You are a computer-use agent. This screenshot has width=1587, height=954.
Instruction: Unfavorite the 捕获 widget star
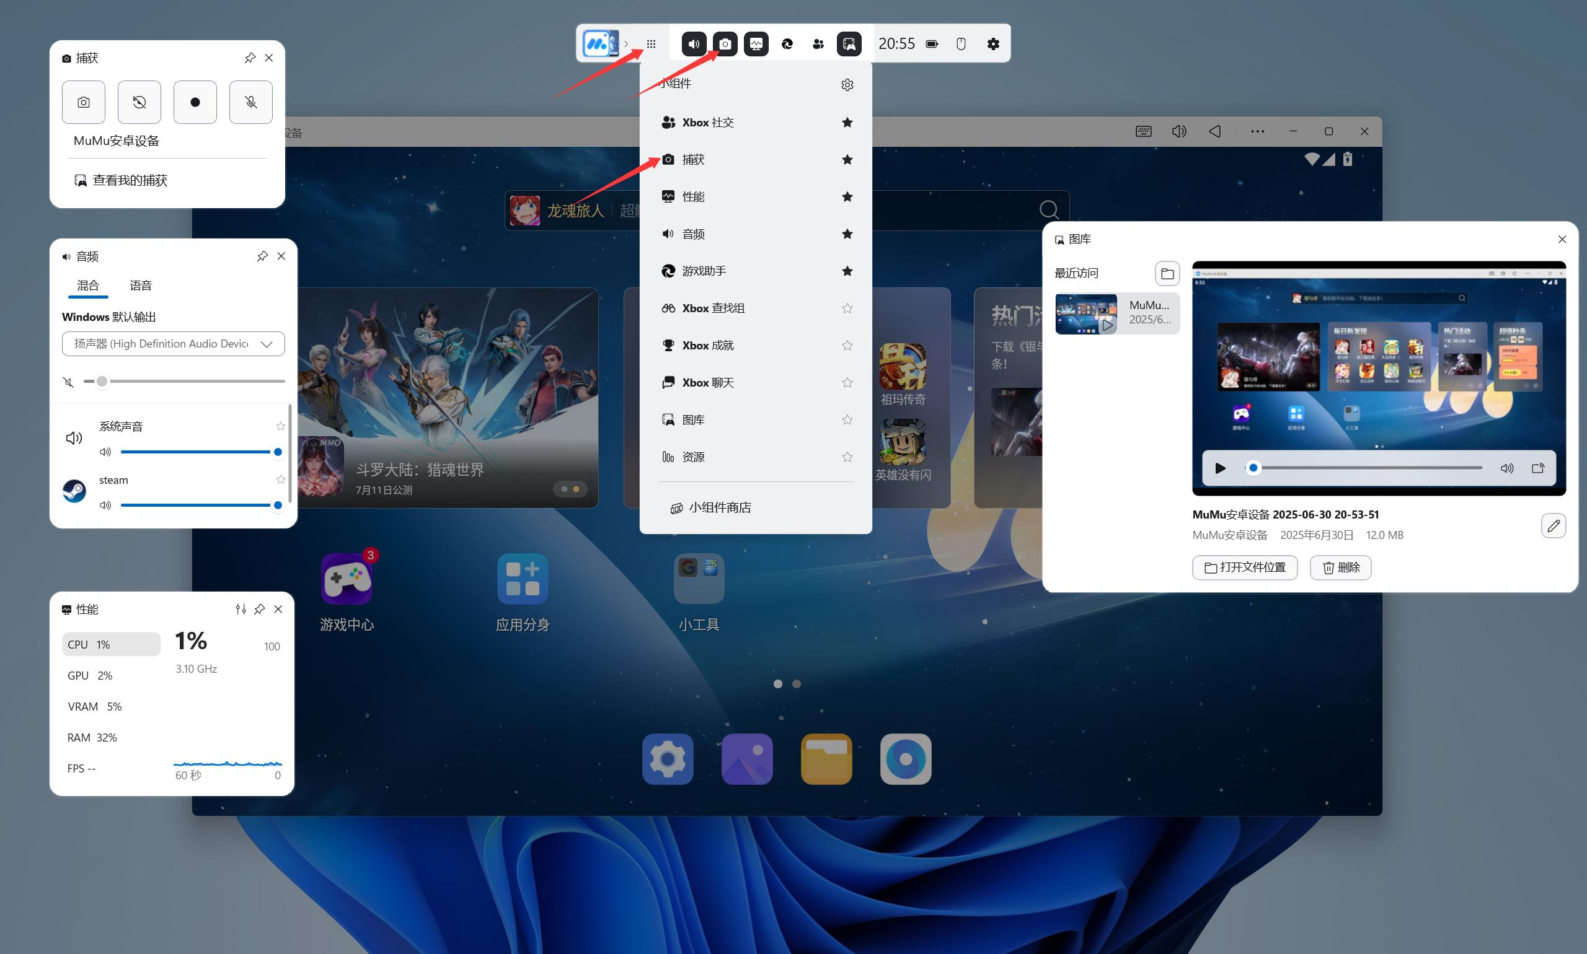847,159
